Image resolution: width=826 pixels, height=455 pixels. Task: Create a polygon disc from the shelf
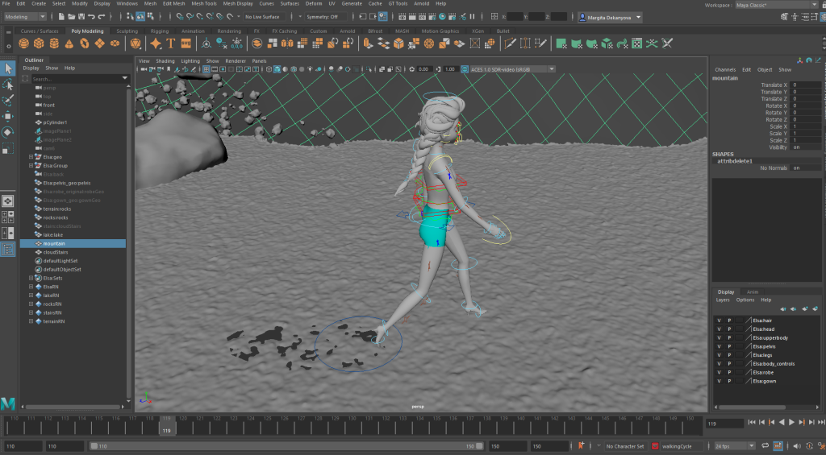tap(115, 43)
